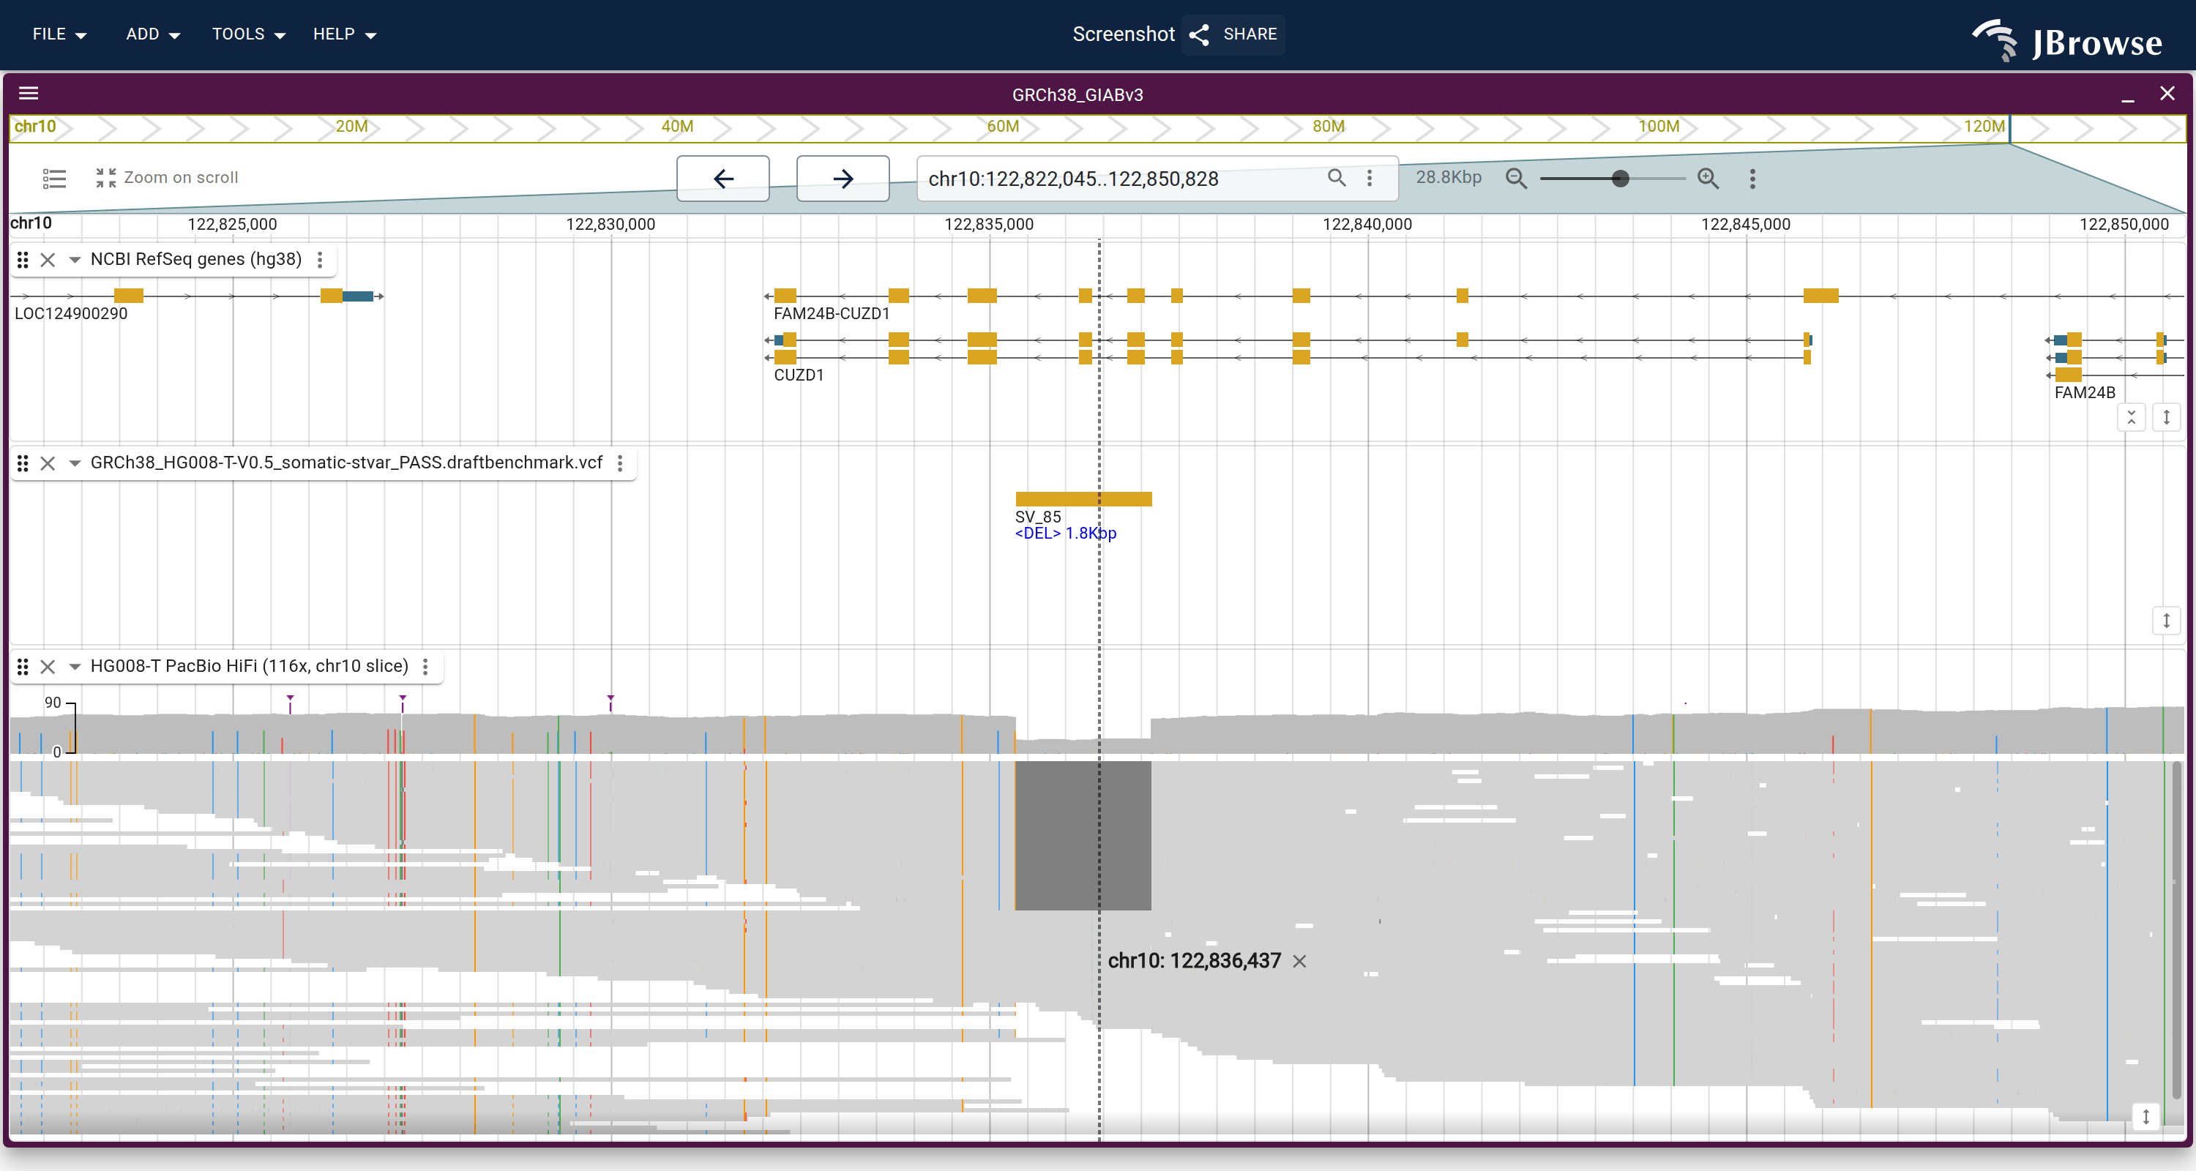2196x1171 pixels.
Task: Open the search box options menu
Action: [1370, 178]
